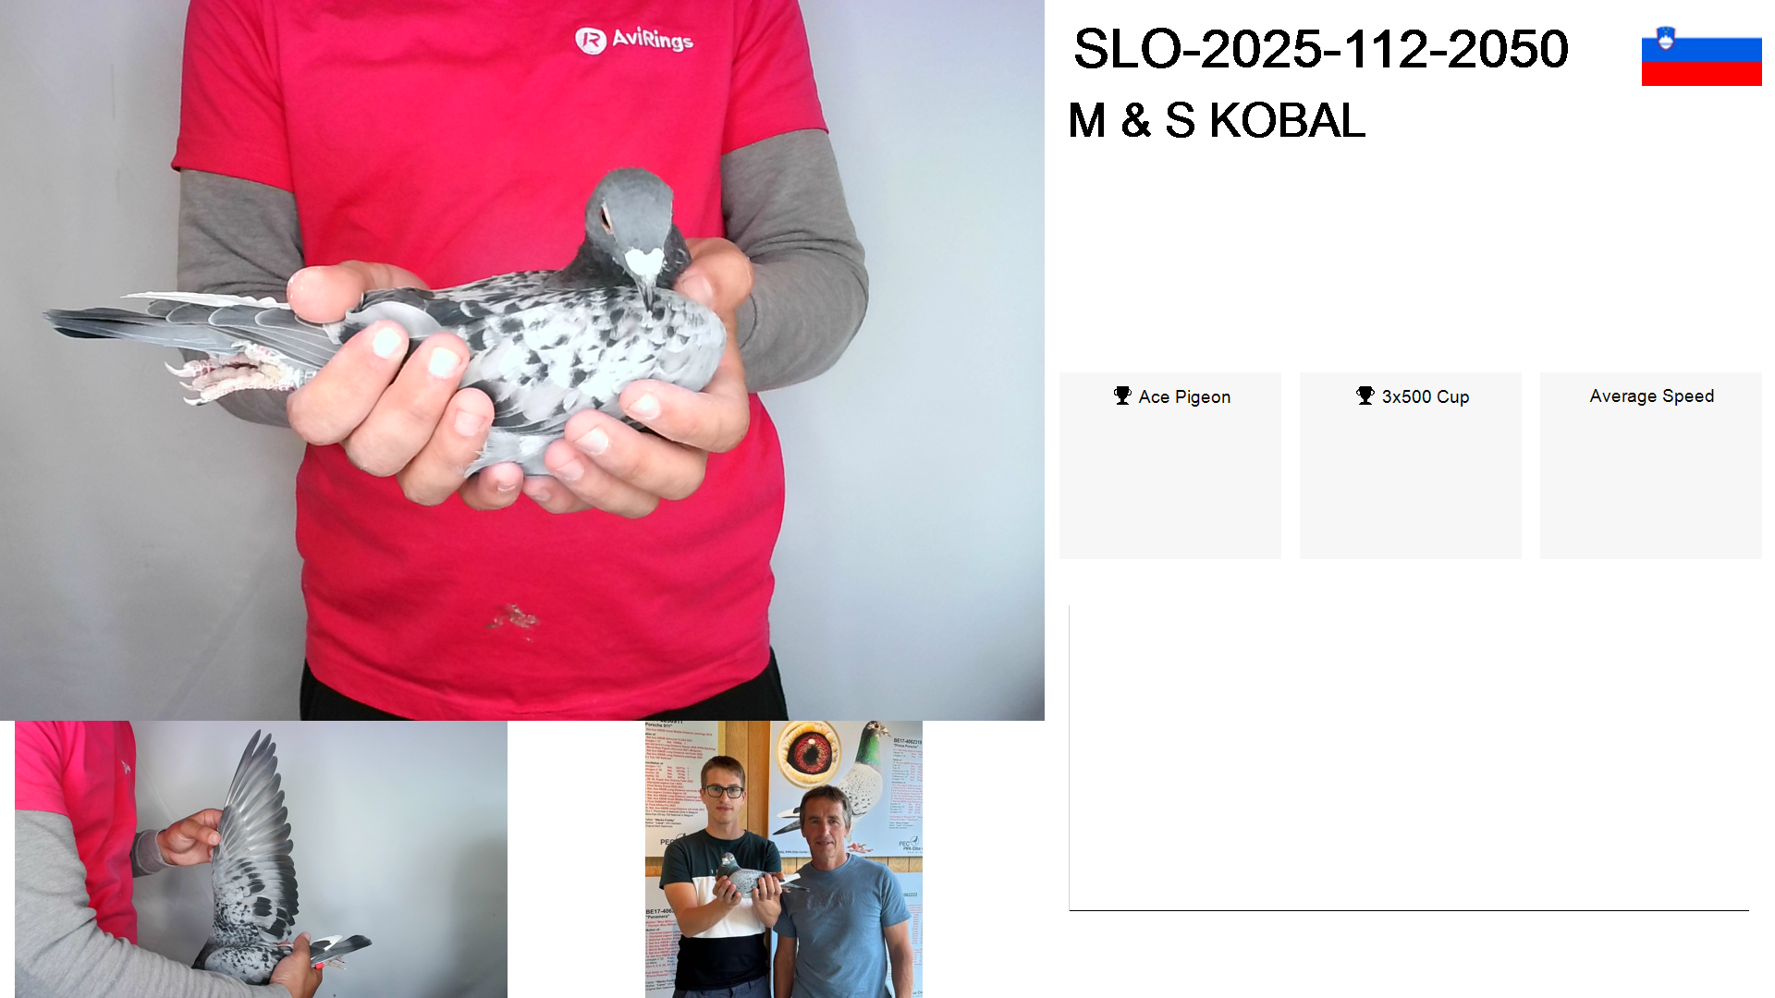Click the main pigeon photo

click(522, 360)
